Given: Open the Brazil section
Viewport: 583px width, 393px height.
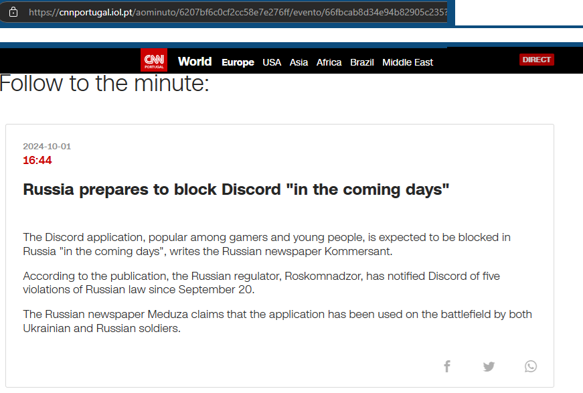Looking at the screenshot, I should 361,62.
